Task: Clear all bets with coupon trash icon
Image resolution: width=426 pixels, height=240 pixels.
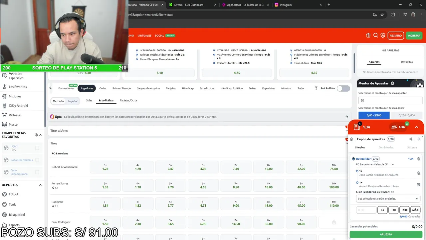Action: pyautogui.click(x=351, y=139)
